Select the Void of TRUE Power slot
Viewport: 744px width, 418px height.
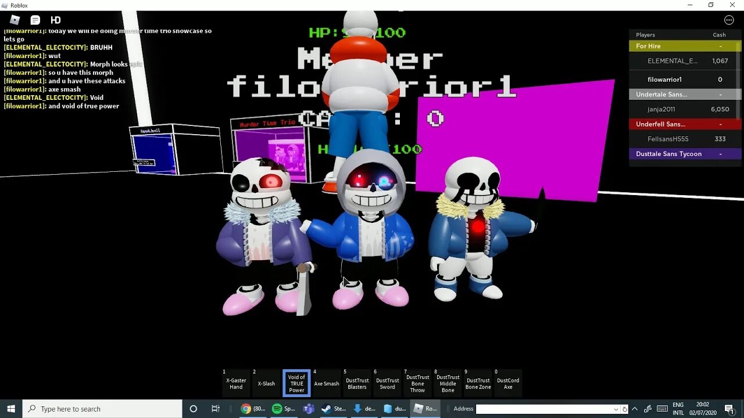[296, 383]
